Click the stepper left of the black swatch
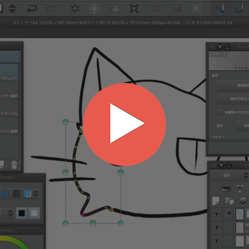The image size is (249, 249). tap(11, 213)
